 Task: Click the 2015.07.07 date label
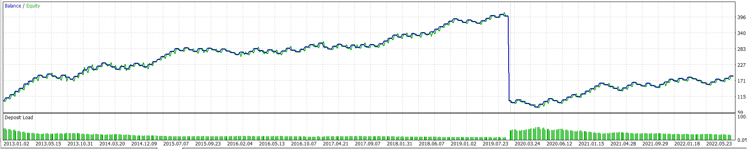(x=176, y=144)
